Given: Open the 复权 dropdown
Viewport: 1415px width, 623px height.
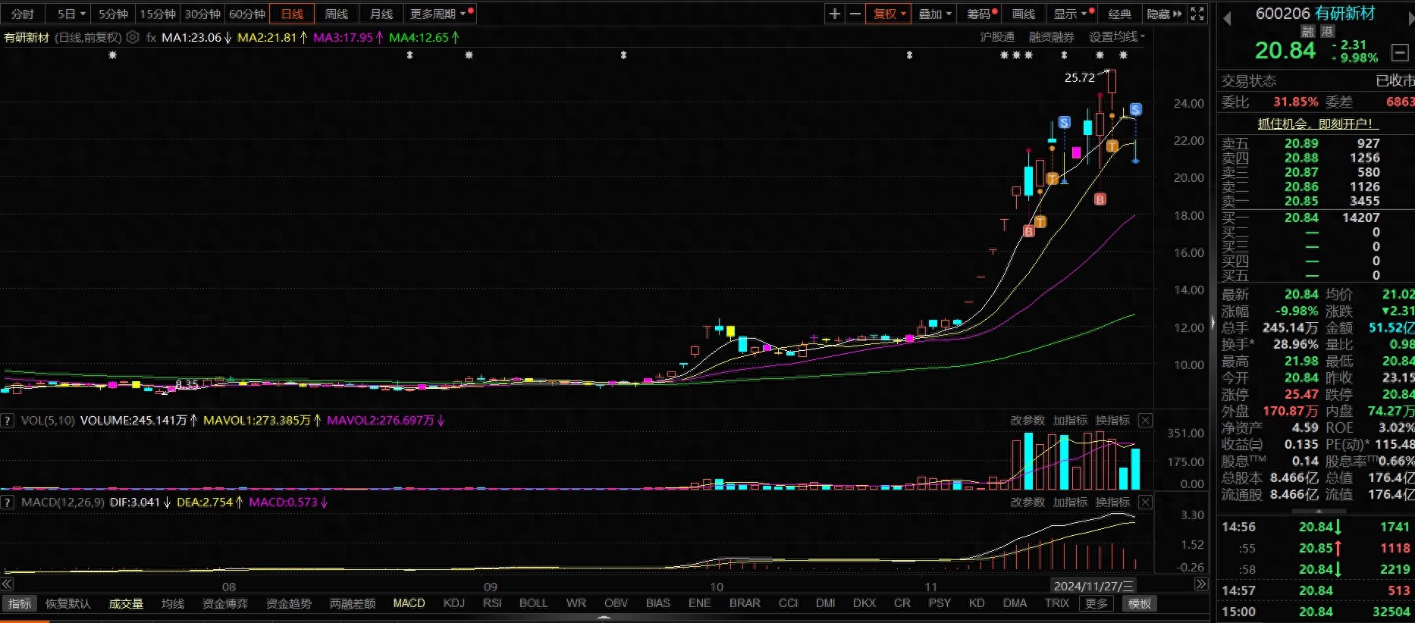Looking at the screenshot, I should pyautogui.click(x=889, y=14).
